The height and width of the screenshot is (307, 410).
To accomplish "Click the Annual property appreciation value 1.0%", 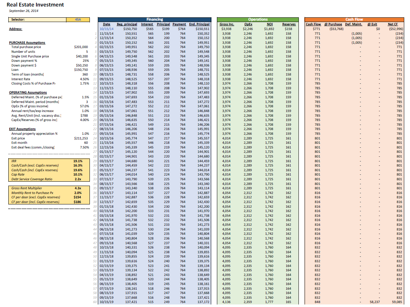I will [86, 134].
